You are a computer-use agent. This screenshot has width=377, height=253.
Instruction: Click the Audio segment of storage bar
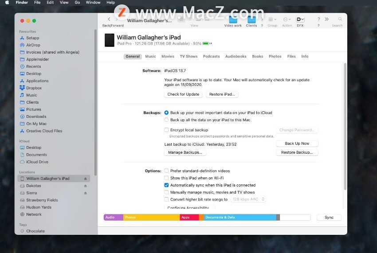tap(114, 218)
